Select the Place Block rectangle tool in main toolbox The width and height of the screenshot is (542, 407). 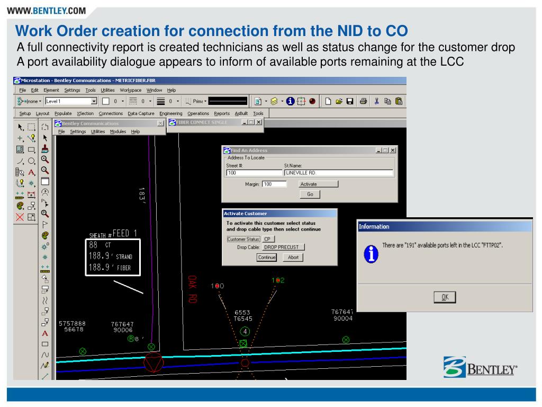point(31,149)
